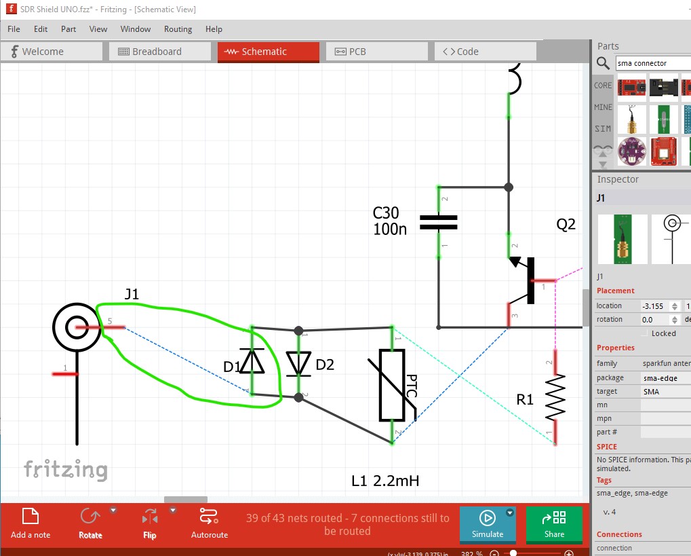
Task: Start the Simulate button
Action: [488, 524]
